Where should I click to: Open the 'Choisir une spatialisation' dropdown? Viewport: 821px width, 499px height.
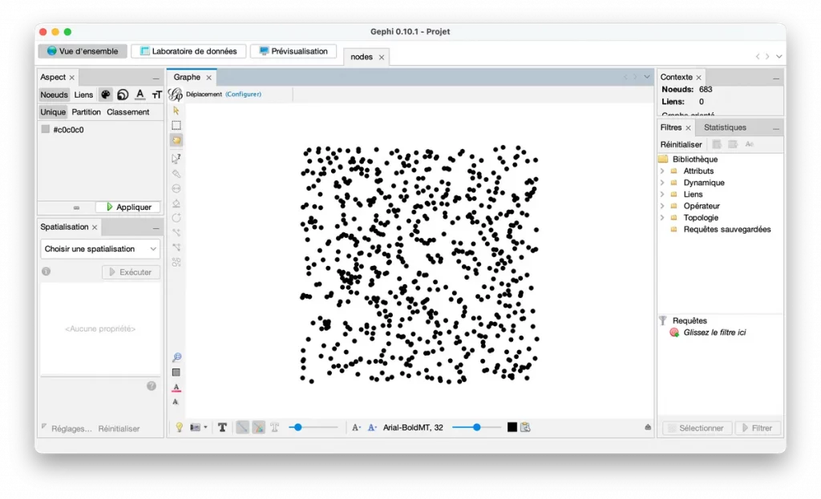tap(99, 248)
